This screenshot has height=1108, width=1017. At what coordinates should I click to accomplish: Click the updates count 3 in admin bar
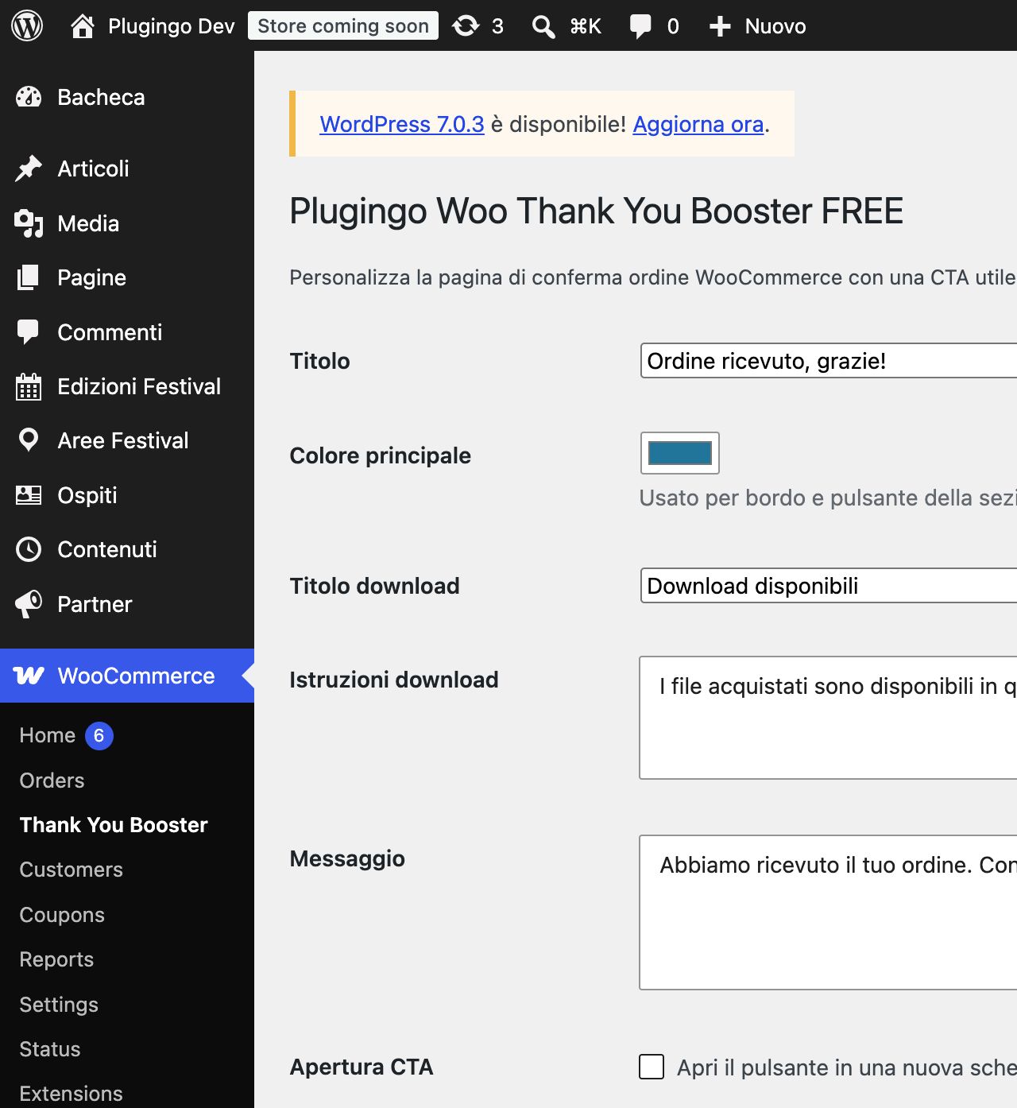497,27
